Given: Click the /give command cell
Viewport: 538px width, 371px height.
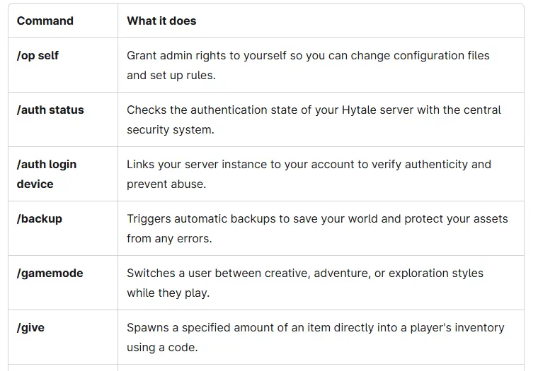Looking at the screenshot, I should 30,327.
